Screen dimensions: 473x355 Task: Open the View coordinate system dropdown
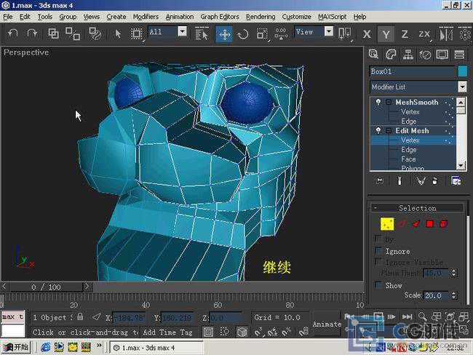(329, 31)
